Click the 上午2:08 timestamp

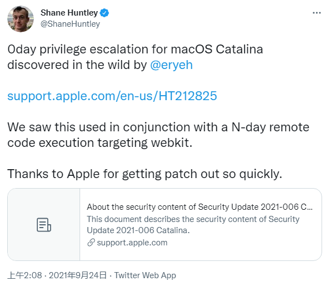click(x=24, y=275)
